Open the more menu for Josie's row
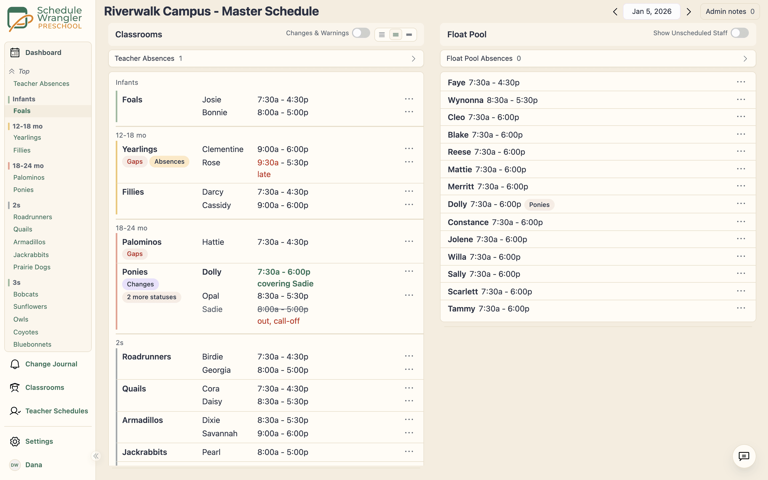 409,99
